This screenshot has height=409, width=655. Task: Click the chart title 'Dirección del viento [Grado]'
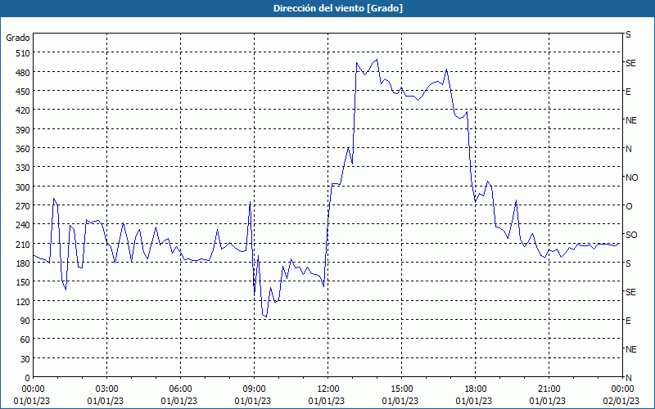[x=338, y=8]
